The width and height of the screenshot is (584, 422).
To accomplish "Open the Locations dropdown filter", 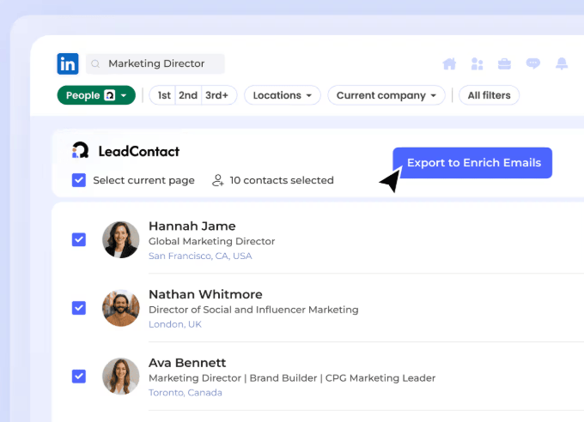I will [283, 95].
